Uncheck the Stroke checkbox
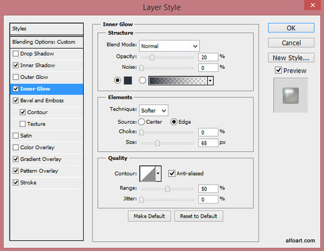Viewport: 324px width, 251px height. 16,182
